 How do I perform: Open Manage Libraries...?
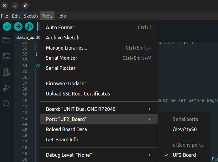99,48
